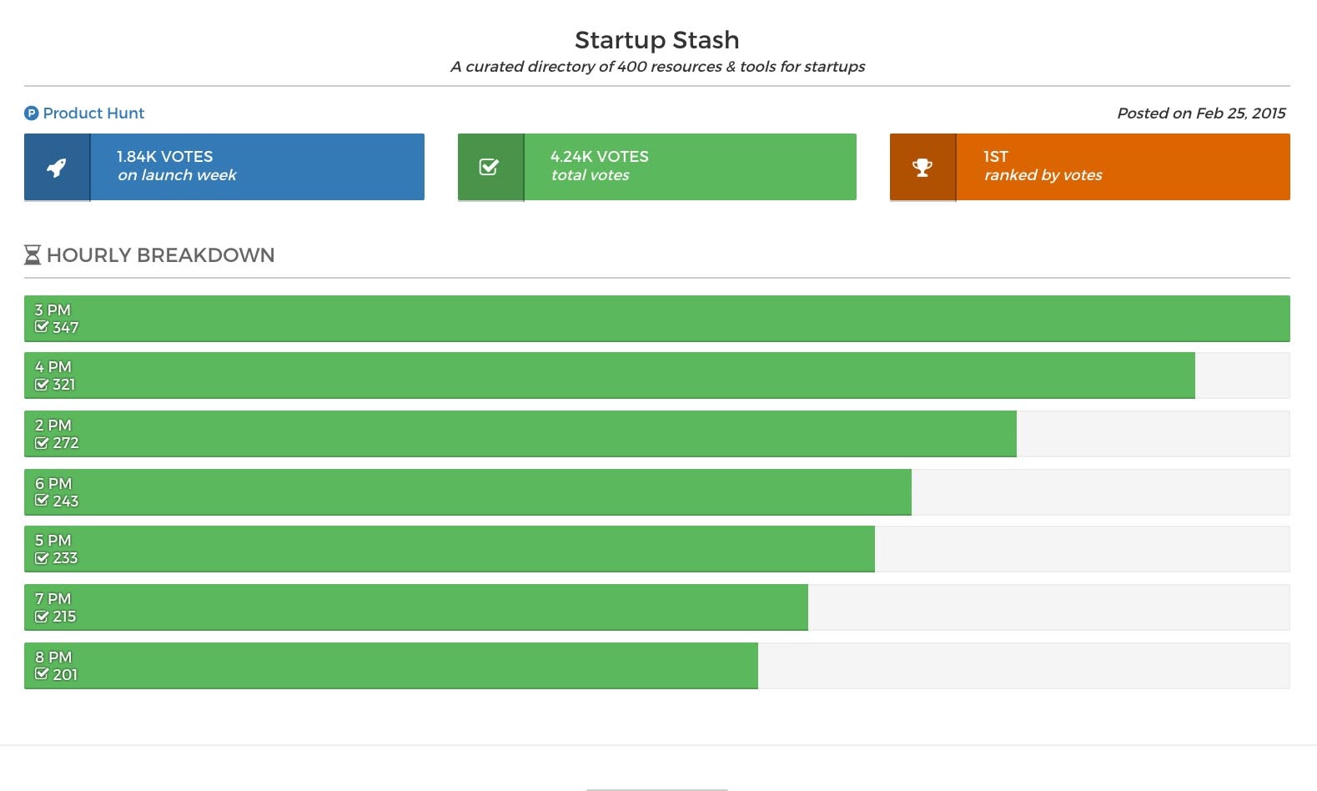The width and height of the screenshot is (1317, 791).
Task: Open the Product Hunt link
Action: 93,113
